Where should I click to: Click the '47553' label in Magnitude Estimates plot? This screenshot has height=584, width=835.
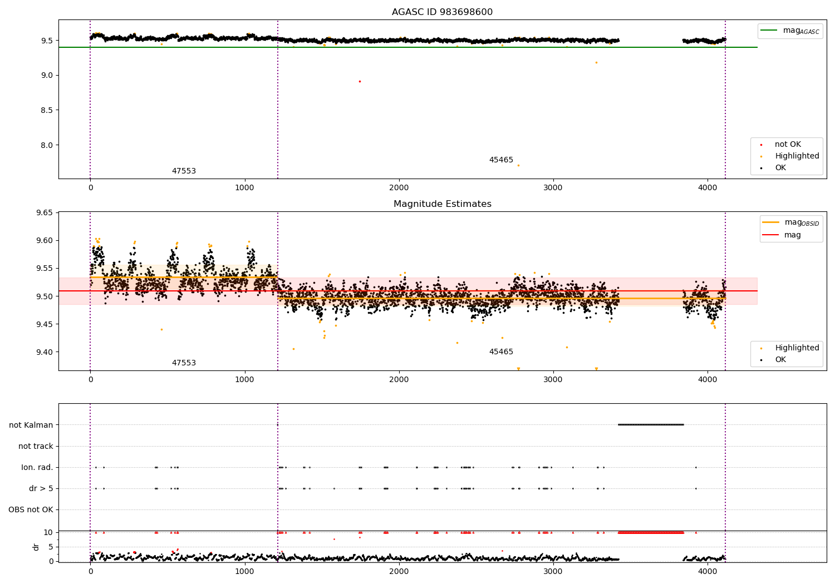click(x=184, y=363)
